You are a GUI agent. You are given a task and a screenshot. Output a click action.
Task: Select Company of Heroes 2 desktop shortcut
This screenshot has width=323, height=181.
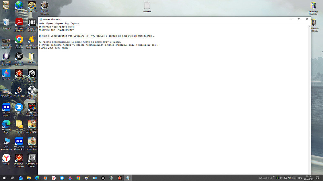[x=32, y=25]
